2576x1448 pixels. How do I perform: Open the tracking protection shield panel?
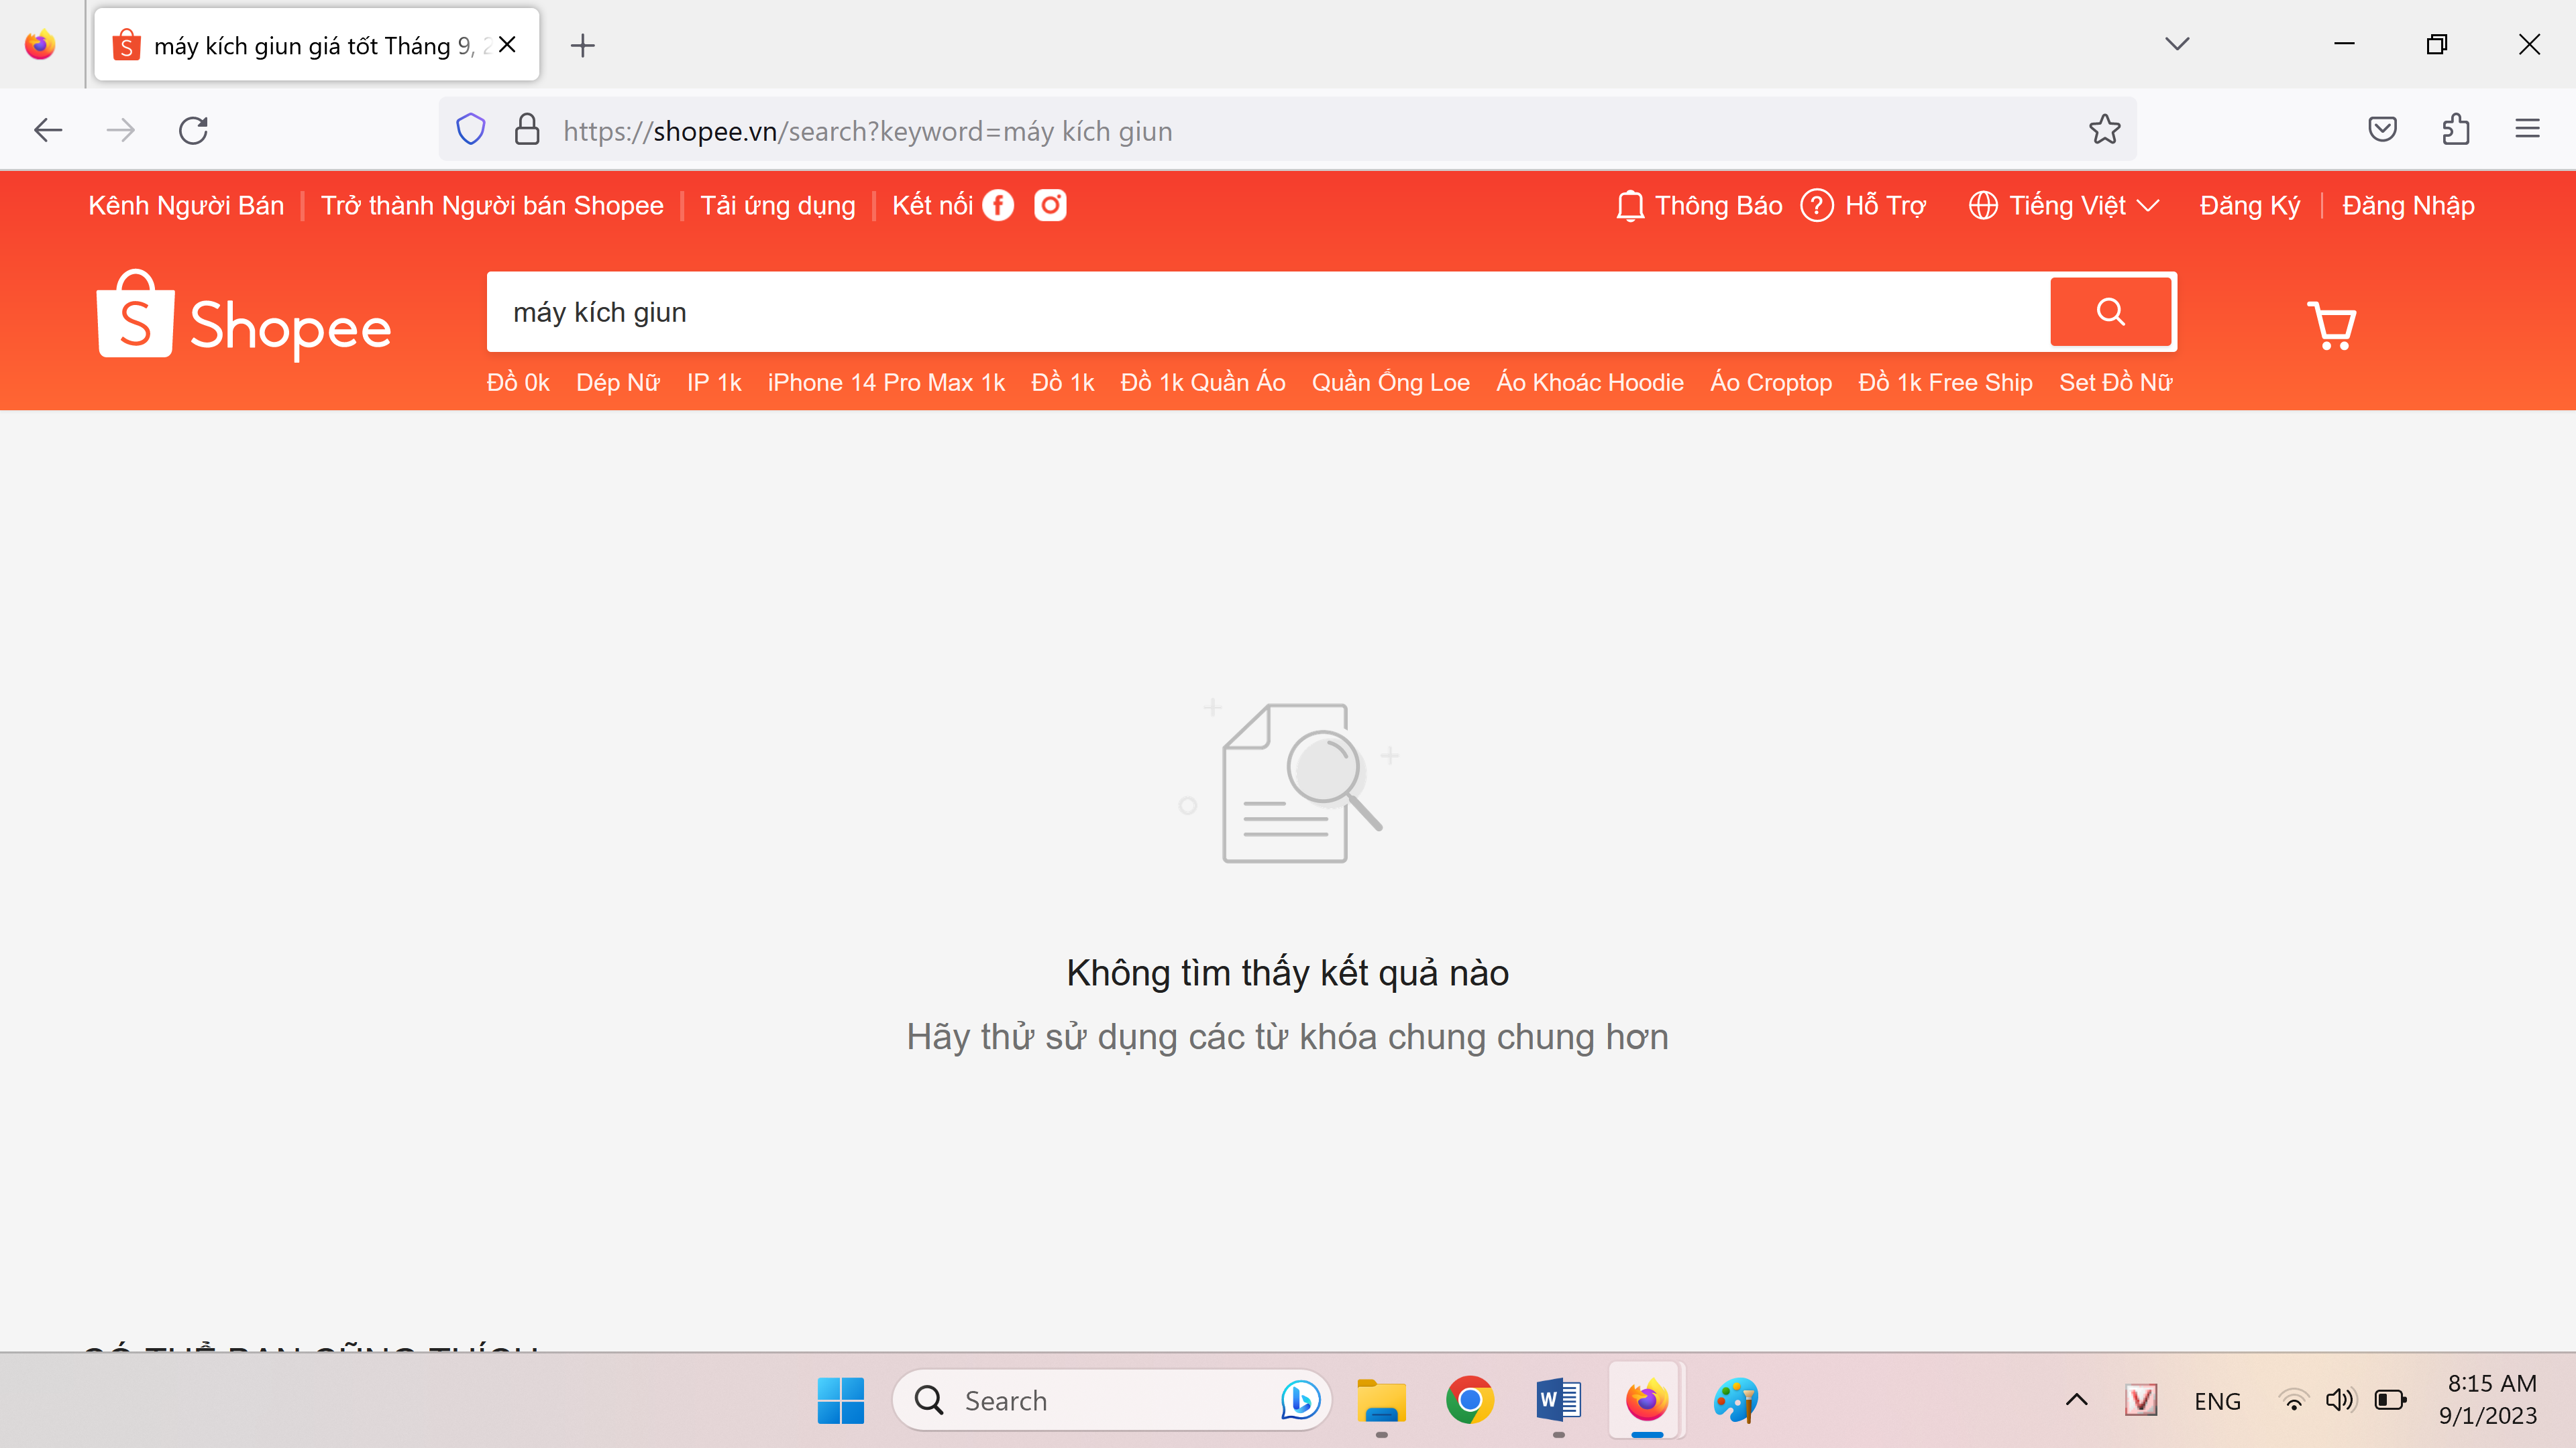pyautogui.click(x=470, y=130)
